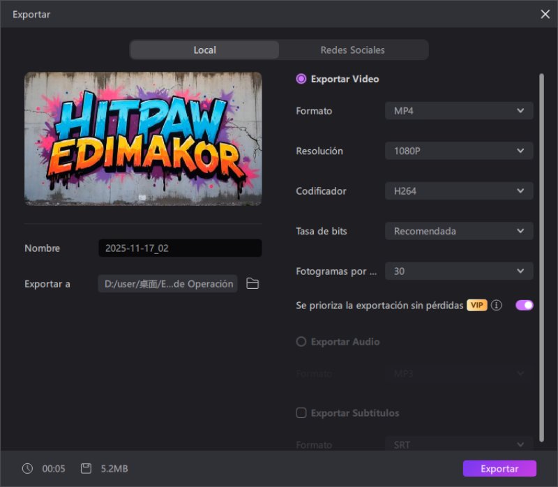Click the VIP badge label
Image resolution: width=558 pixels, height=487 pixels.
[x=477, y=306]
